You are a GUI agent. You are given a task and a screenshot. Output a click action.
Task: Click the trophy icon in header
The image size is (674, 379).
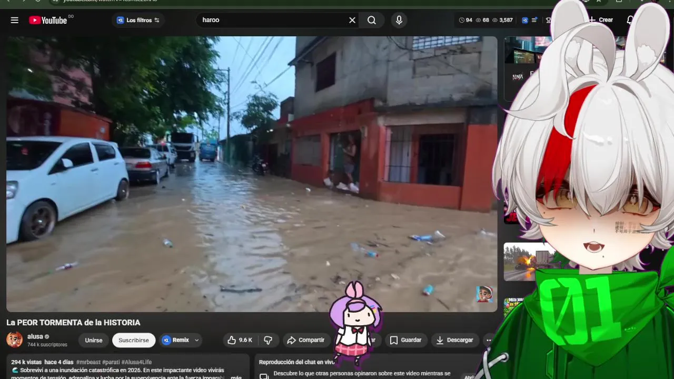[548, 20]
